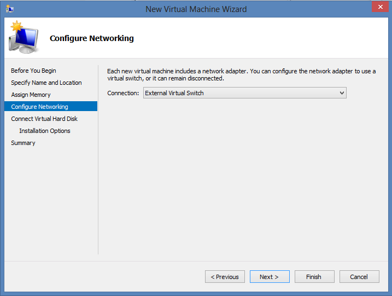Screen dimensions: 392x296
Task: Close the New Virtual Machine Wizard window
Action: [378, 7]
